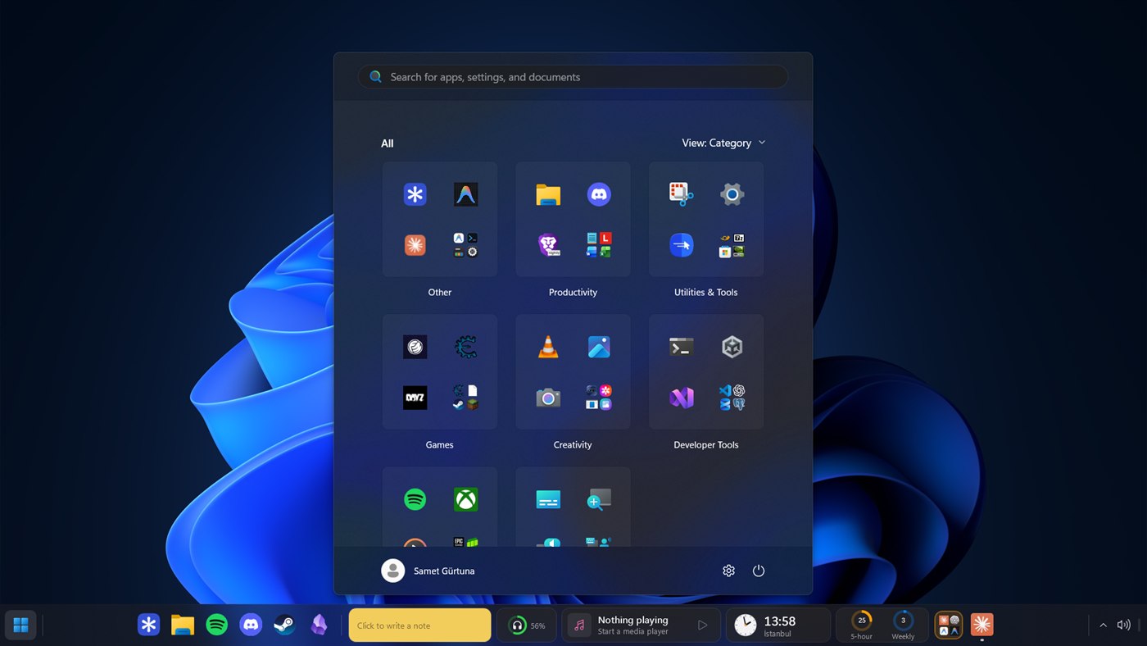Open the Samet Gürtuna user account menu
1147x646 pixels.
coord(428,571)
